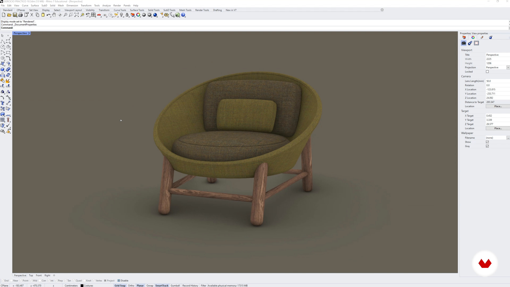
Task: Toggle the Perp osnap checkbox
Action: [x=56, y=281]
